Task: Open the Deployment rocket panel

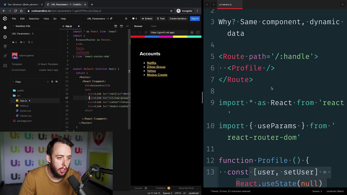Action: (x=5, y=56)
